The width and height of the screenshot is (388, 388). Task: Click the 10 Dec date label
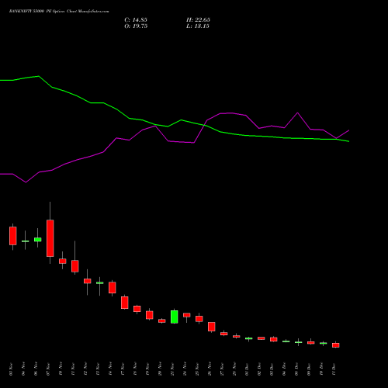321,369
